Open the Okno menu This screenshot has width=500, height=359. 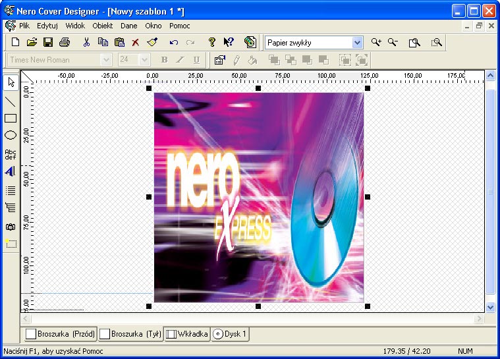point(153,26)
